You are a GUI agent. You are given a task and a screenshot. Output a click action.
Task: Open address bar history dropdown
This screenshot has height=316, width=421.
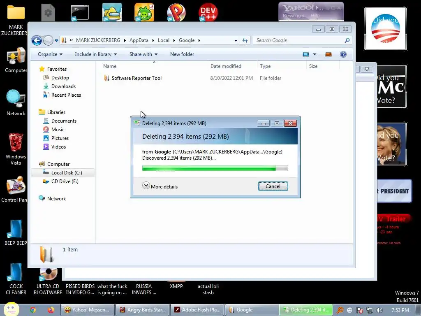click(x=236, y=41)
